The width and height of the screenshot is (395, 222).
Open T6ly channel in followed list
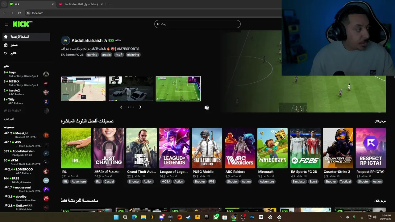tap(26, 101)
